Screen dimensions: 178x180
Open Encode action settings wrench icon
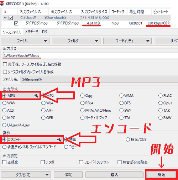[59, 139]
